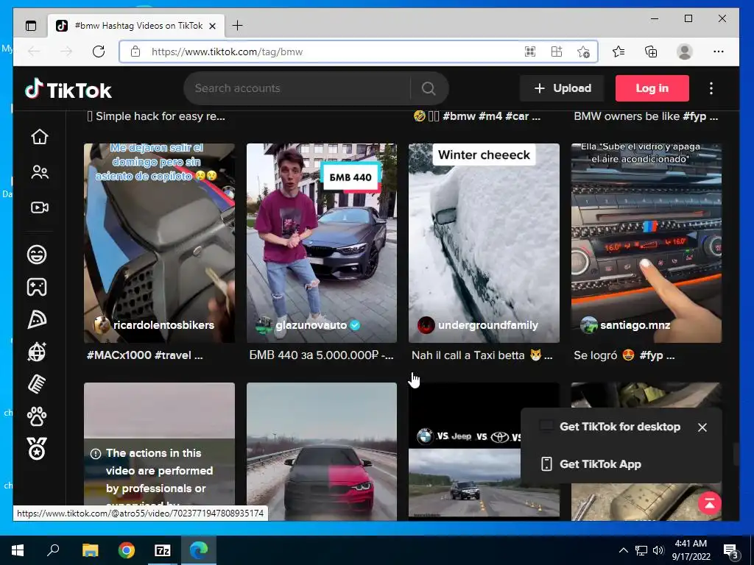
Task: Click the apps icon in address bar
Action: click(557, 51)
